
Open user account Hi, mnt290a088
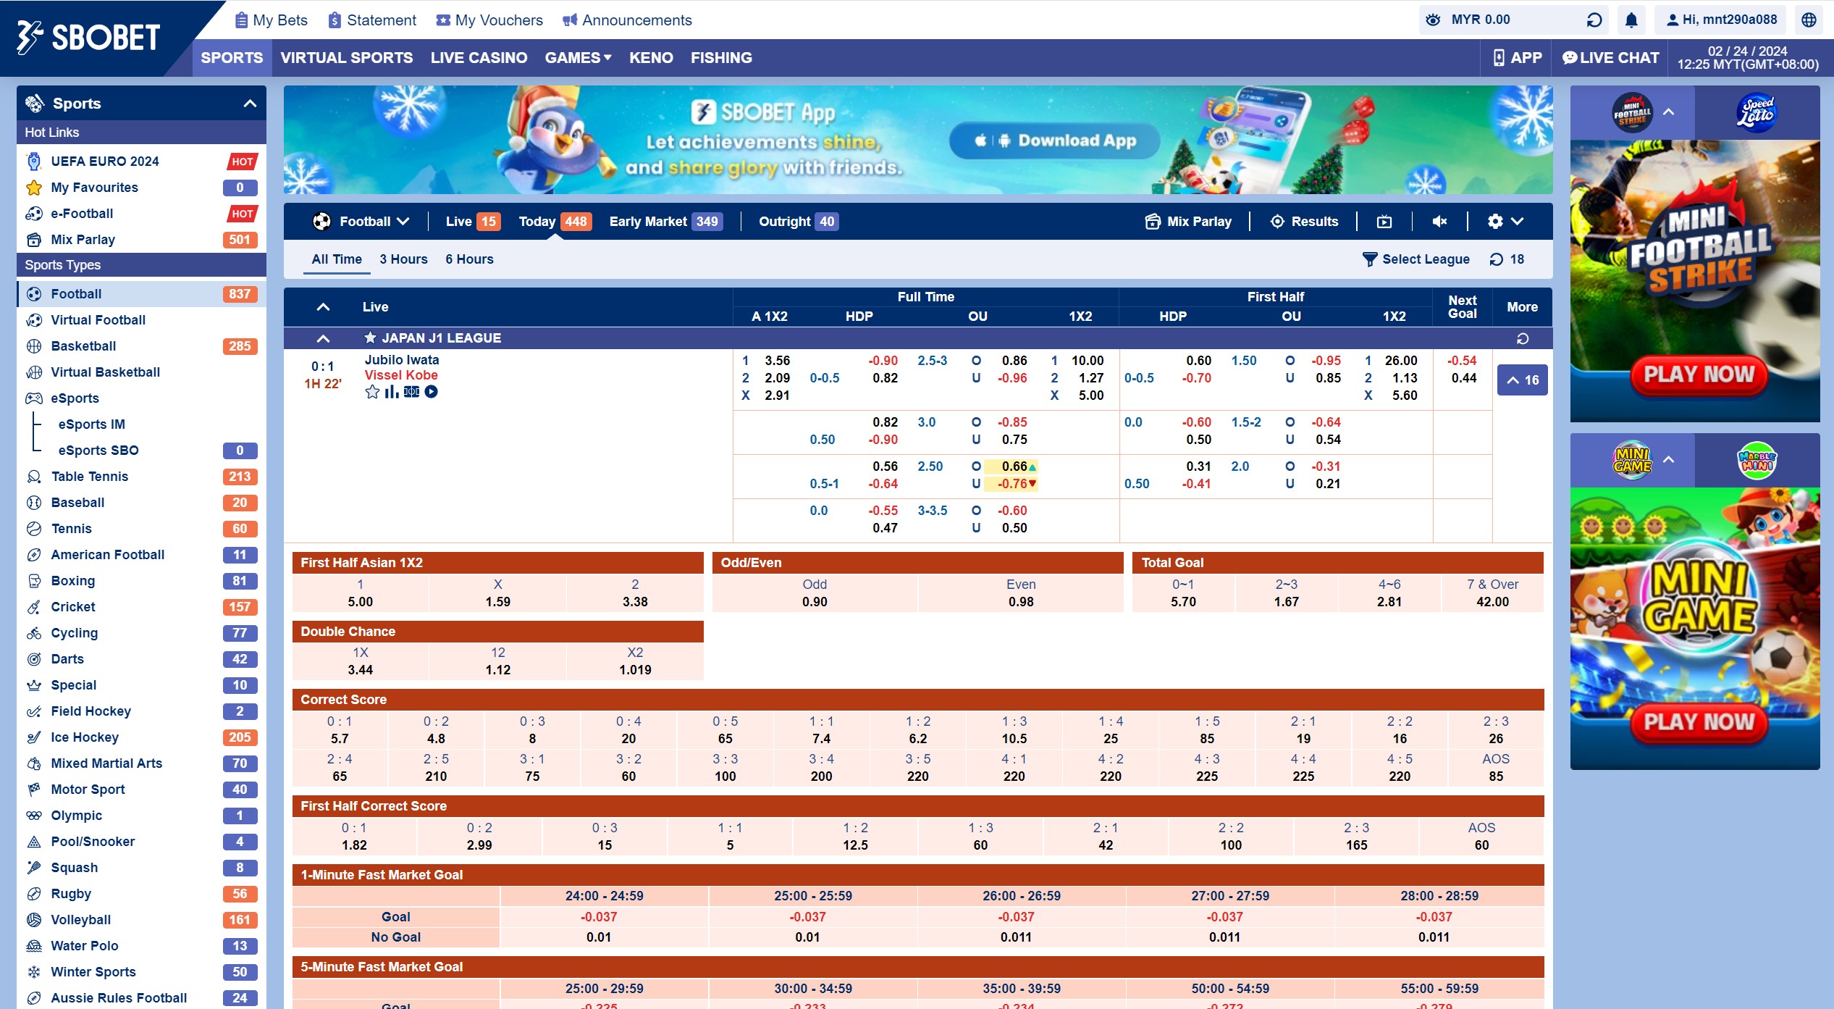click(x=1720, y=20)
